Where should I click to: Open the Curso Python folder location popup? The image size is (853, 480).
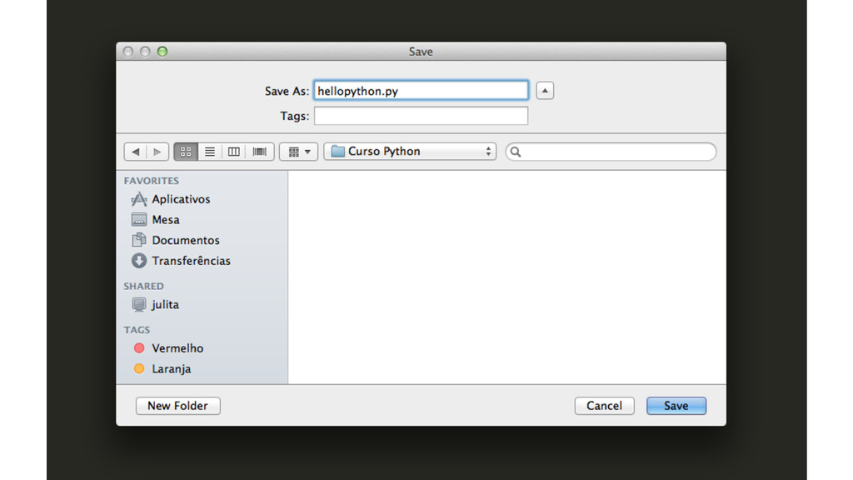pos(410,152)
